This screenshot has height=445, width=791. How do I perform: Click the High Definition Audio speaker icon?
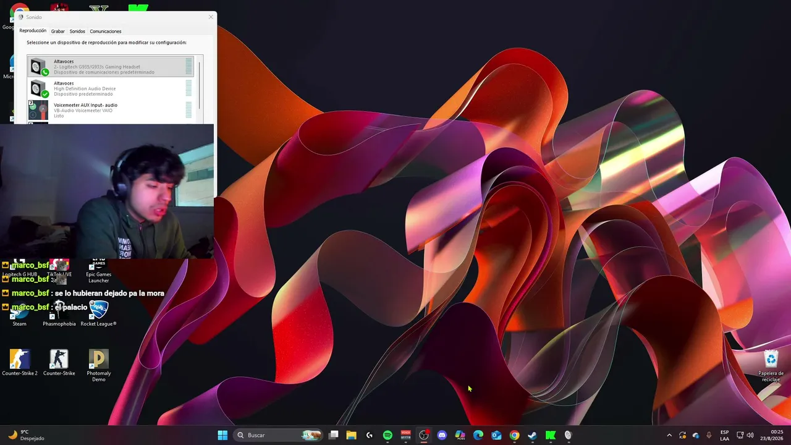pyautogui.click(x=39, y=88)
